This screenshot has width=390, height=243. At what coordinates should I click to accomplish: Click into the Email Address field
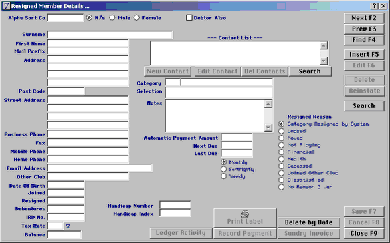(x=100, y=168)
